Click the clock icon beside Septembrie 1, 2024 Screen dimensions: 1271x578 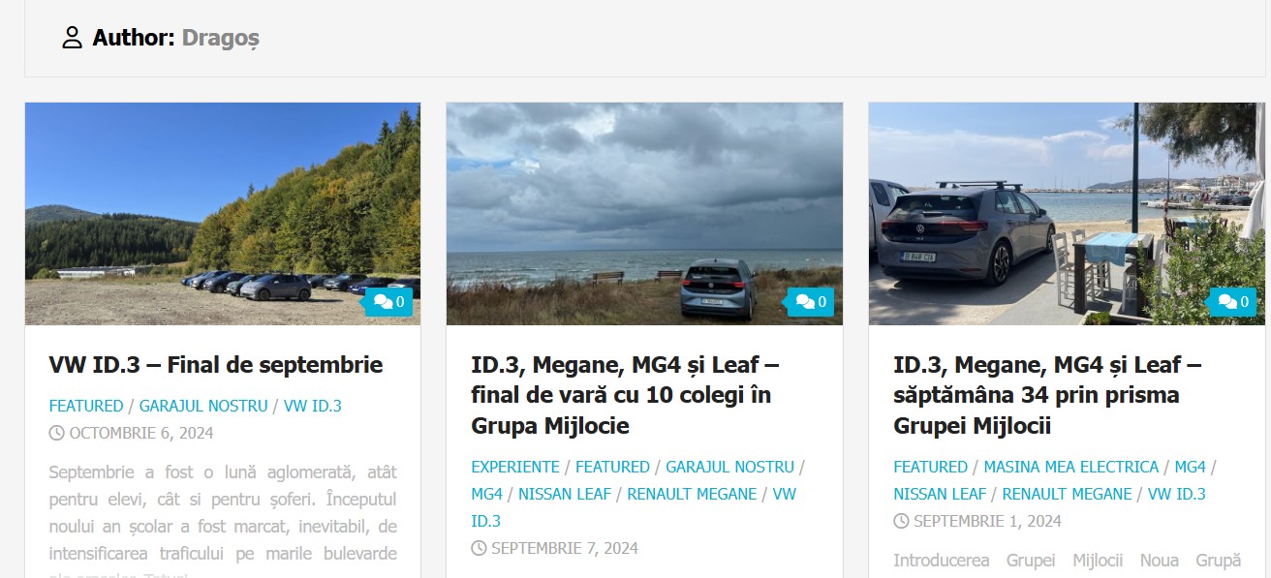click(901, 521)
